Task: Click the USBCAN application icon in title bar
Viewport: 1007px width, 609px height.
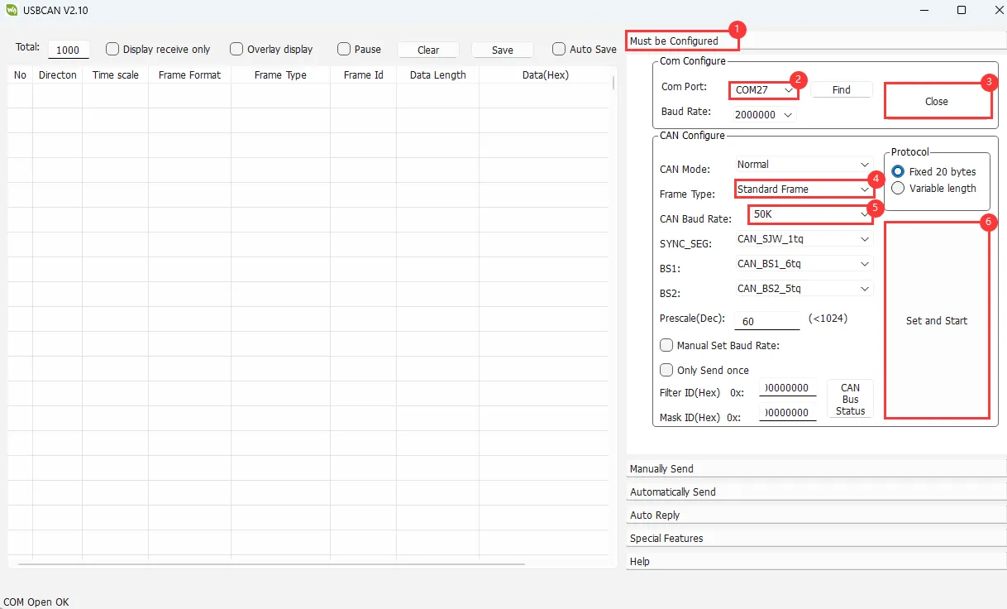Action: 12,11
